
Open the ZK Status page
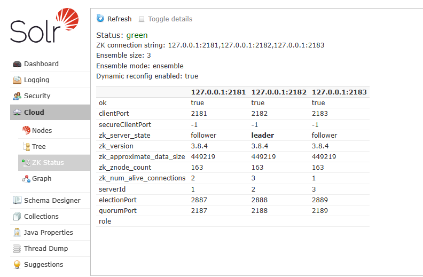click(48, 163)
